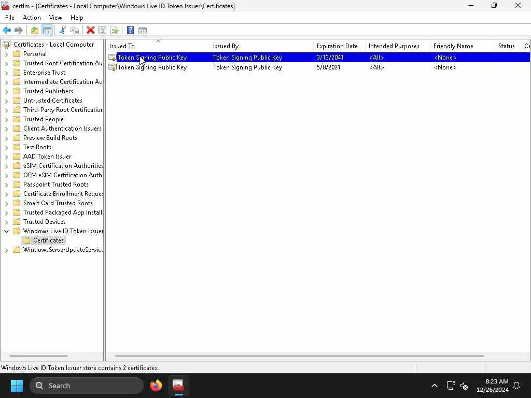Viewport: 531px width, 398px height.
Task: Sort by the Status column header
Action: pyautogui.click(x=508, y=46)
